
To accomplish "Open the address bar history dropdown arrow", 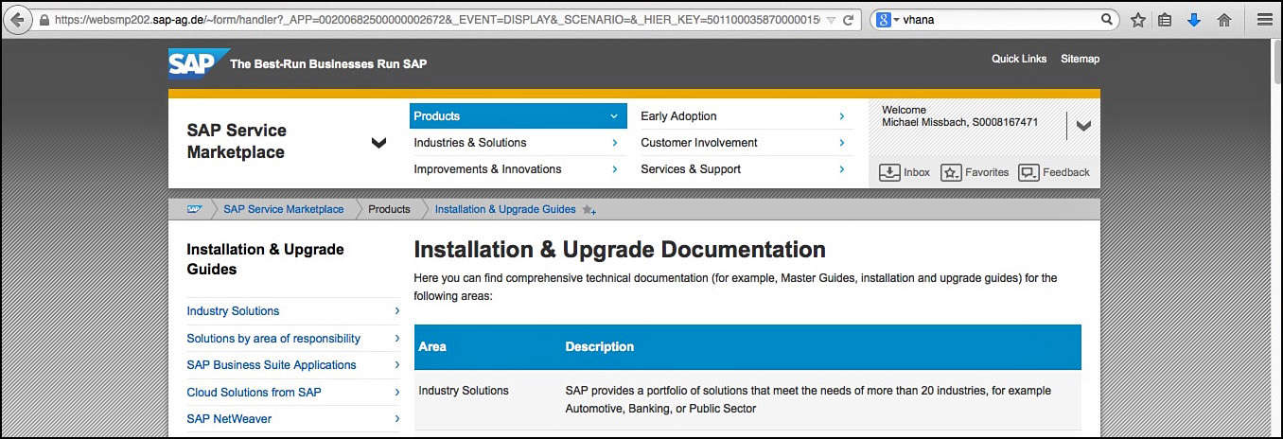I will coord(830,20).
